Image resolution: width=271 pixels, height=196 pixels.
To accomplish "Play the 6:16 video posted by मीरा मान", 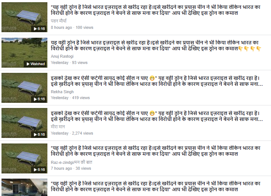I will click(x=24, y=123).
